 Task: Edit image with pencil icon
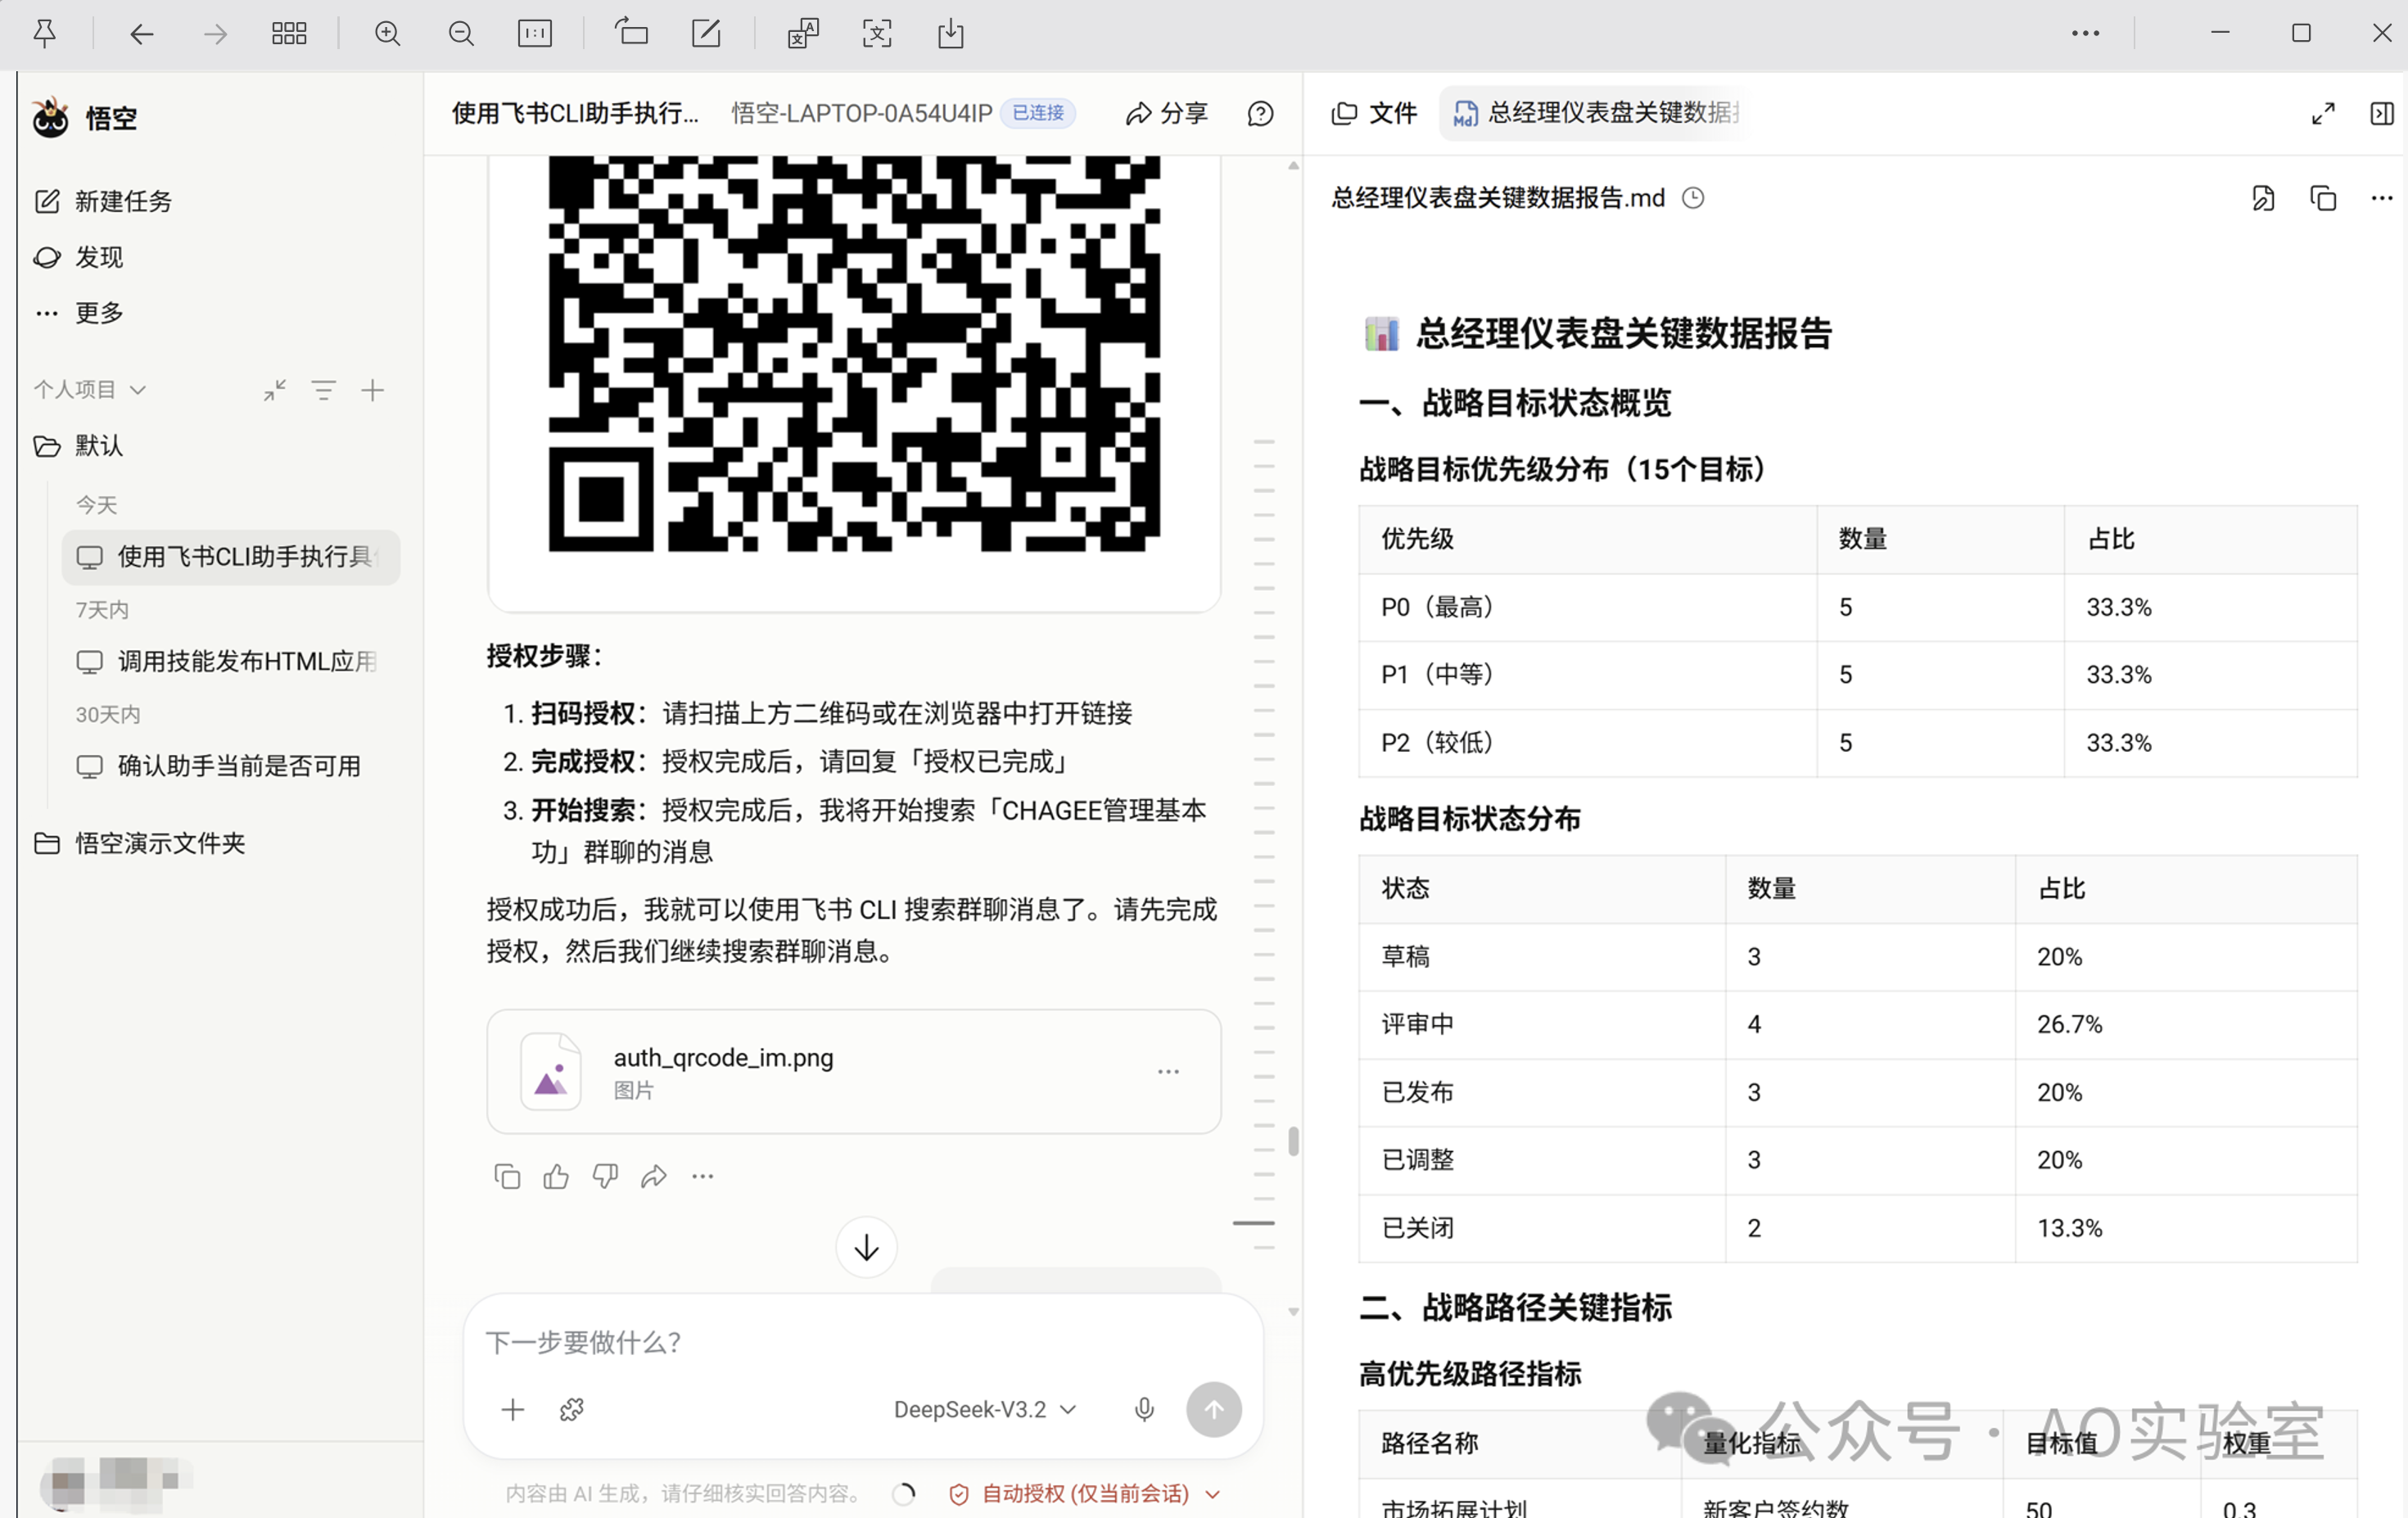pos(706,33)
